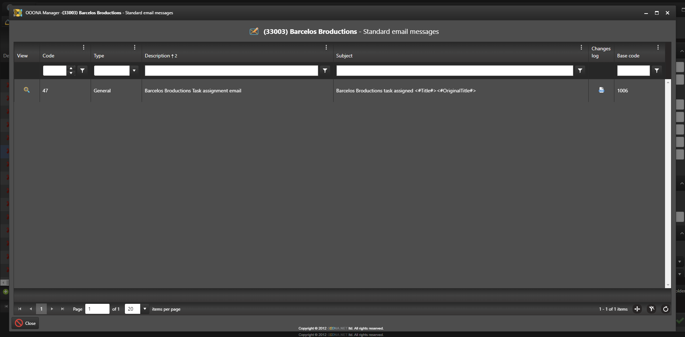Open the Type filter dropdown

click(x=134, y=71)
